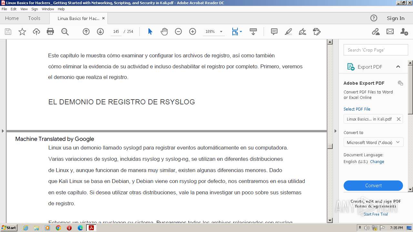Image resolution: width=413 pixels, height=232 pixels.
Task: Click the Search 'Crop Page' field
Action: click(x=376, y=50)
